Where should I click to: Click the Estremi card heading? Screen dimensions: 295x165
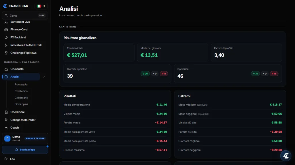click(x=184, y=96)
